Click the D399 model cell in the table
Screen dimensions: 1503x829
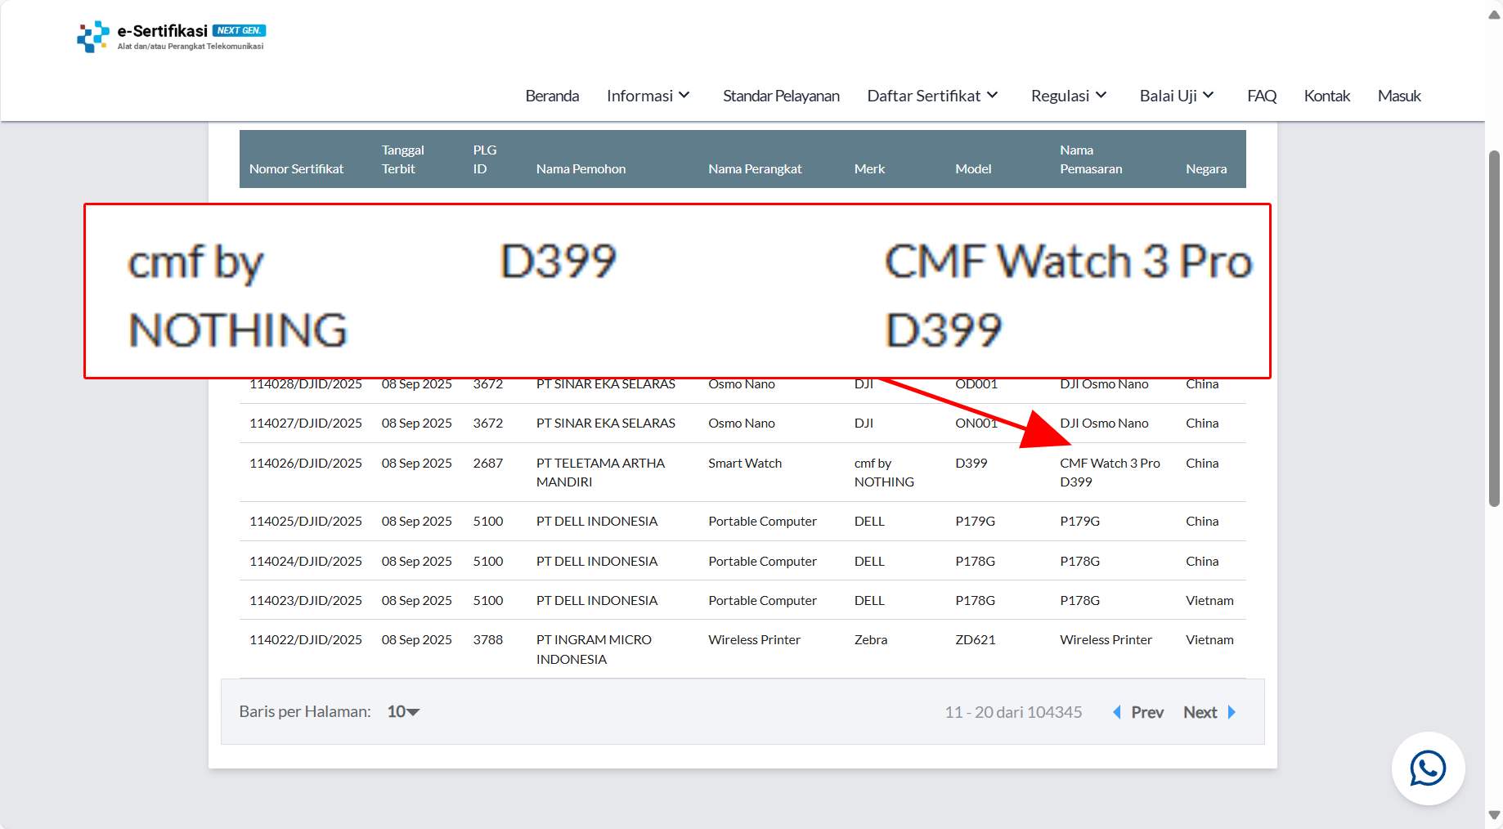[x=971, y=463]
